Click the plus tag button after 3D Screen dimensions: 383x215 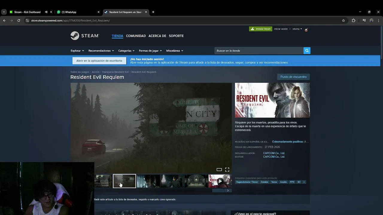click(304, 182)
